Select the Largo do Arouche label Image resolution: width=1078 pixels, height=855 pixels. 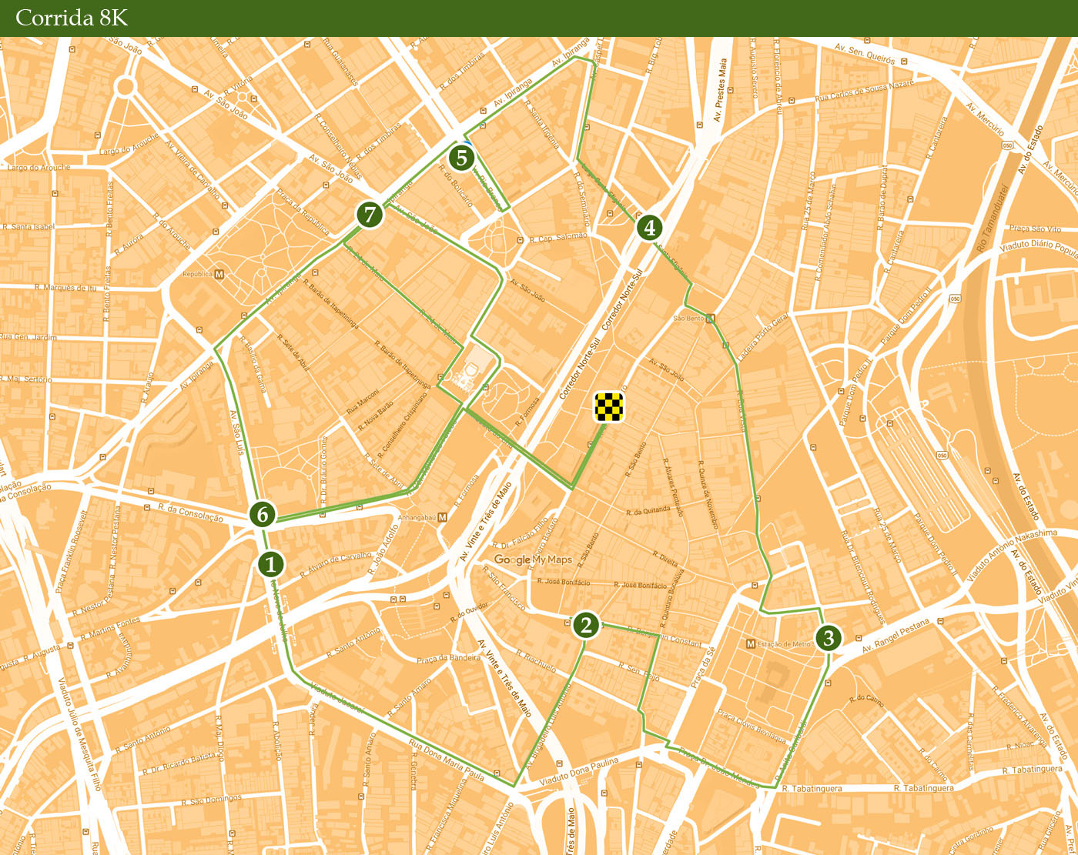click(38, 167)
